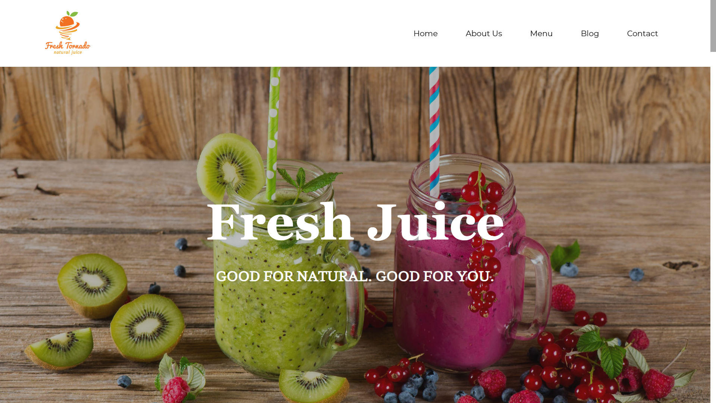This screenshot has width=716, height=403.
Task: Click the Fresh Juice hero heading
Action: click(x=355, y=222)
